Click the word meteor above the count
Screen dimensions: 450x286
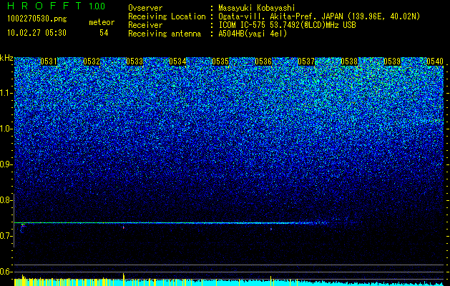[x=102, y=22]
